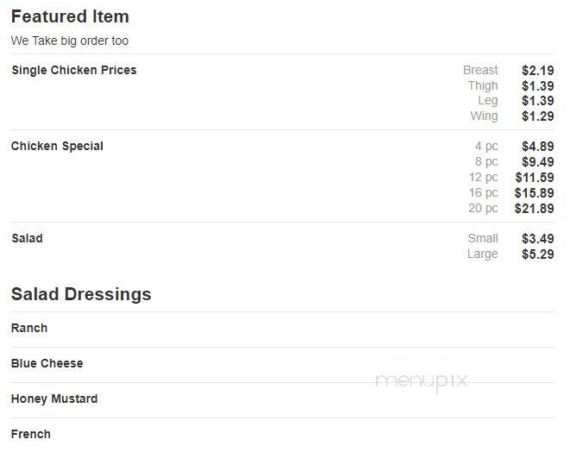Click the Chicken Special item name

click(x=57, y=146)
